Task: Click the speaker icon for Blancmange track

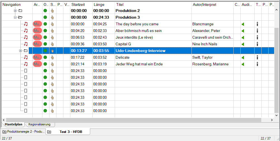Action: click(x=243, y=24)
